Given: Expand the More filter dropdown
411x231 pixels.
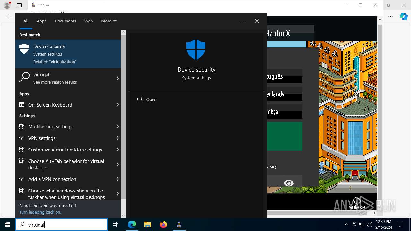Looking at the screenshot, I should tap(109, 21).
